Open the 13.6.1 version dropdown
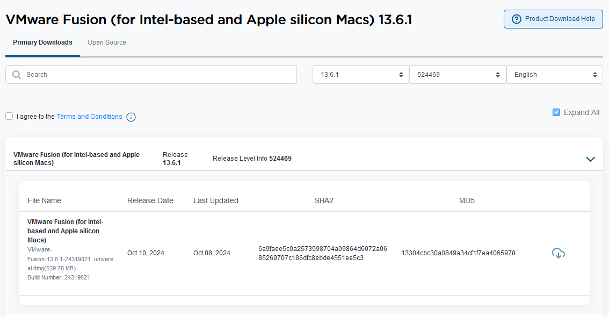Image resolution: width=609 pixels, height=316 pixels. [x=361, y=74]
